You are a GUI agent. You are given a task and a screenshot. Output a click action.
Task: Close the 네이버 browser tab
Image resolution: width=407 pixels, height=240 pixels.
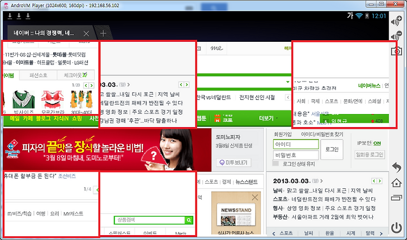coord(86,34)
